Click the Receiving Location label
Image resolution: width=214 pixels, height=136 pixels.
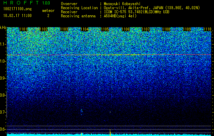[79, 8]
